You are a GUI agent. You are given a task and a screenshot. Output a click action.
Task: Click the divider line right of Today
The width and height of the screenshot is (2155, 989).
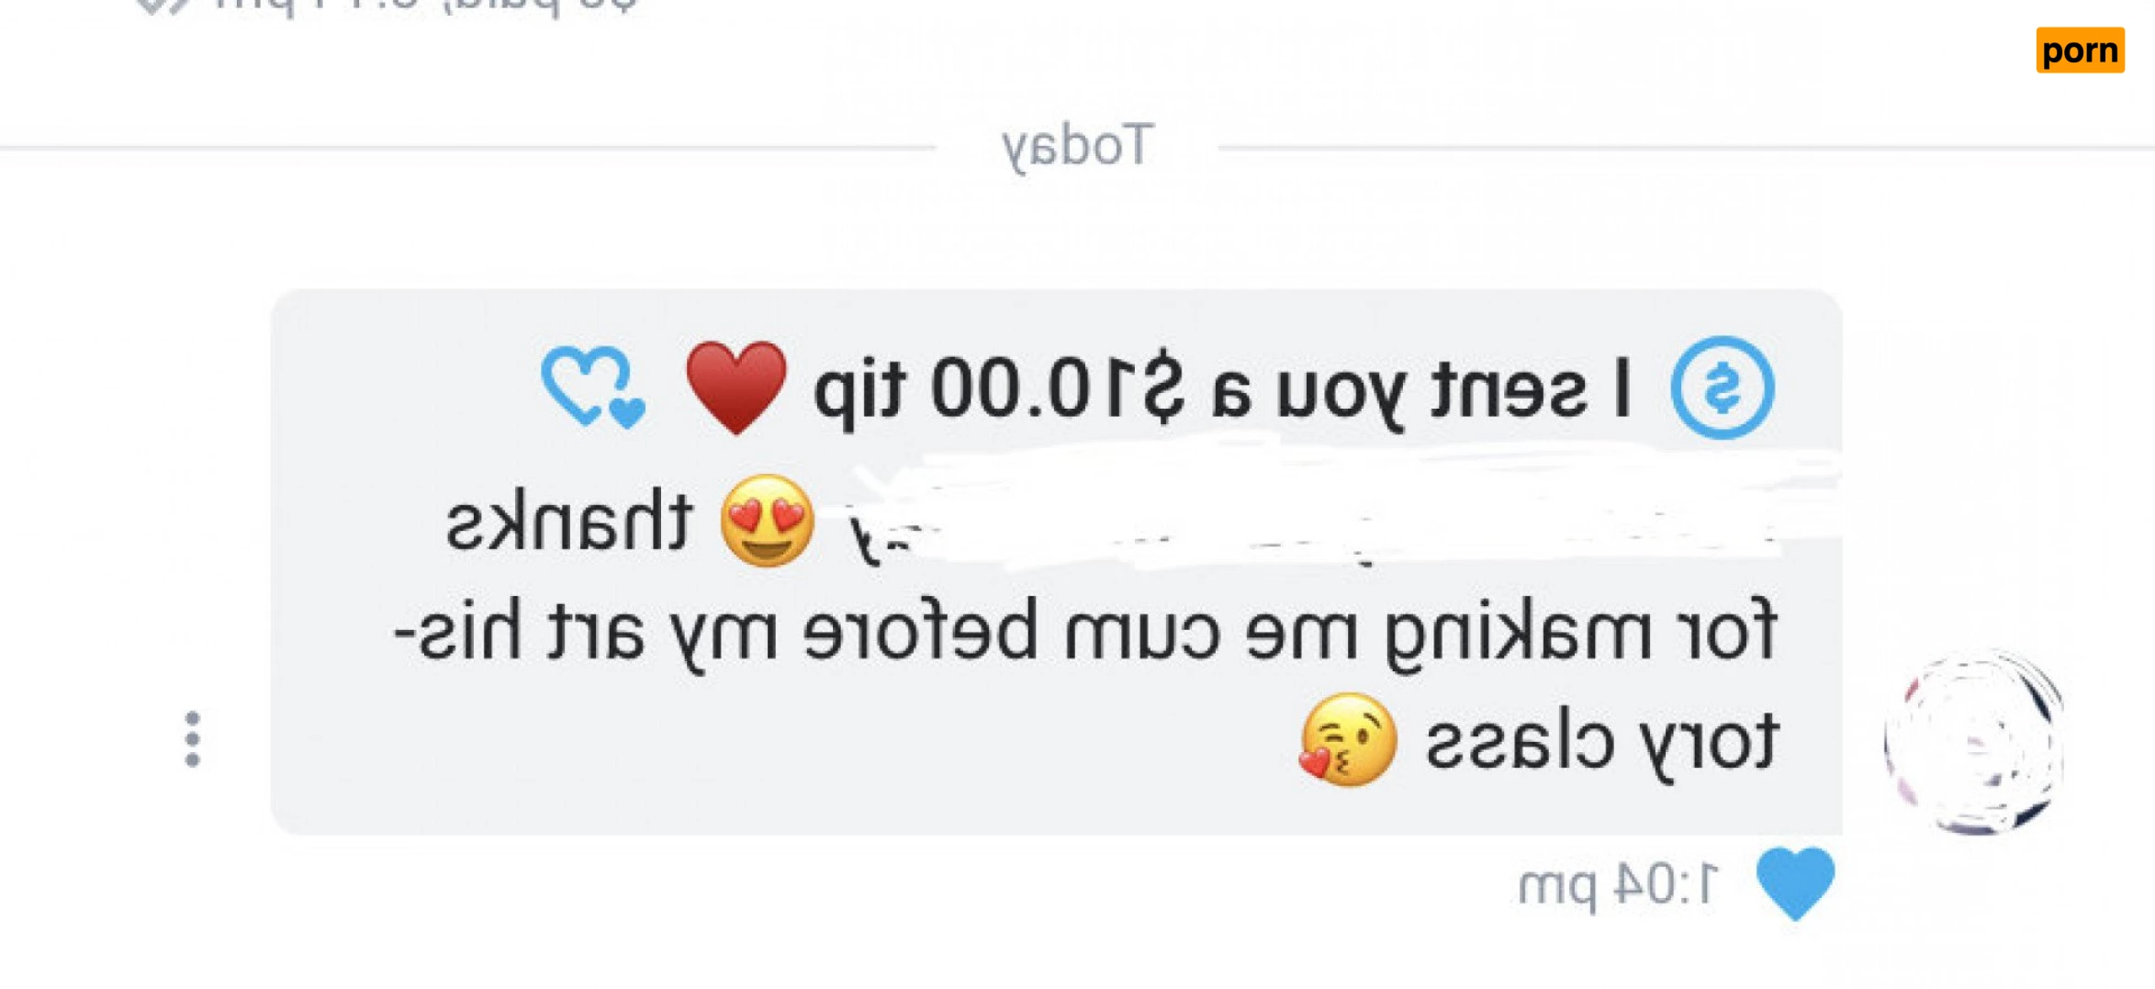[x=1687, y=147]
